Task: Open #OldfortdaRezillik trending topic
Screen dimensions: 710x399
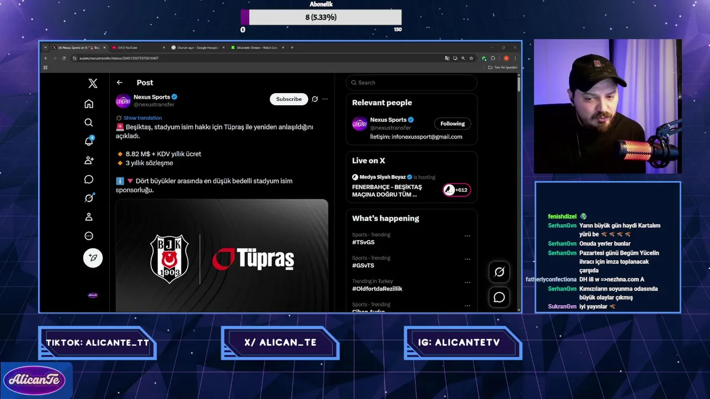Action: 377,289
